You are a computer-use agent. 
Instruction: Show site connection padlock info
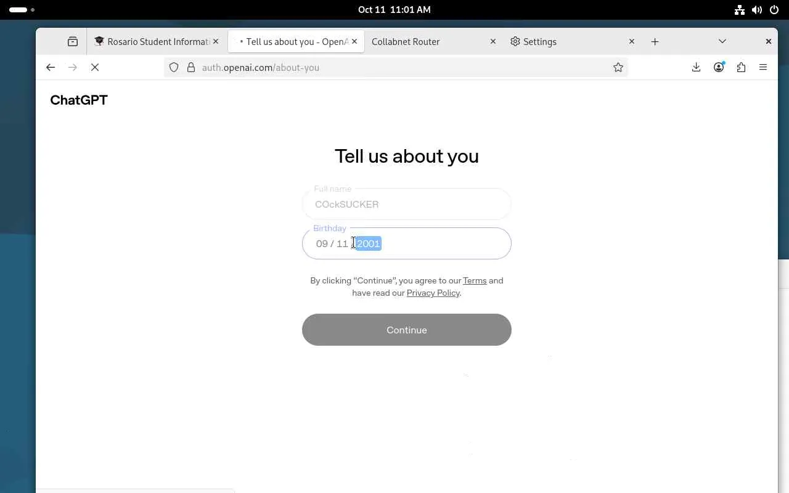[190, 67]
